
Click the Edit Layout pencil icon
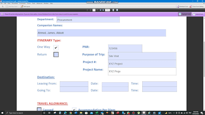click(22, 6)
